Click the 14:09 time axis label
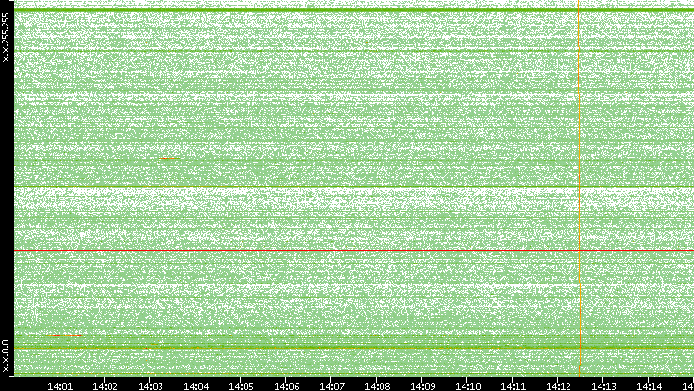 pyautogui.click(x=422, y=386)
